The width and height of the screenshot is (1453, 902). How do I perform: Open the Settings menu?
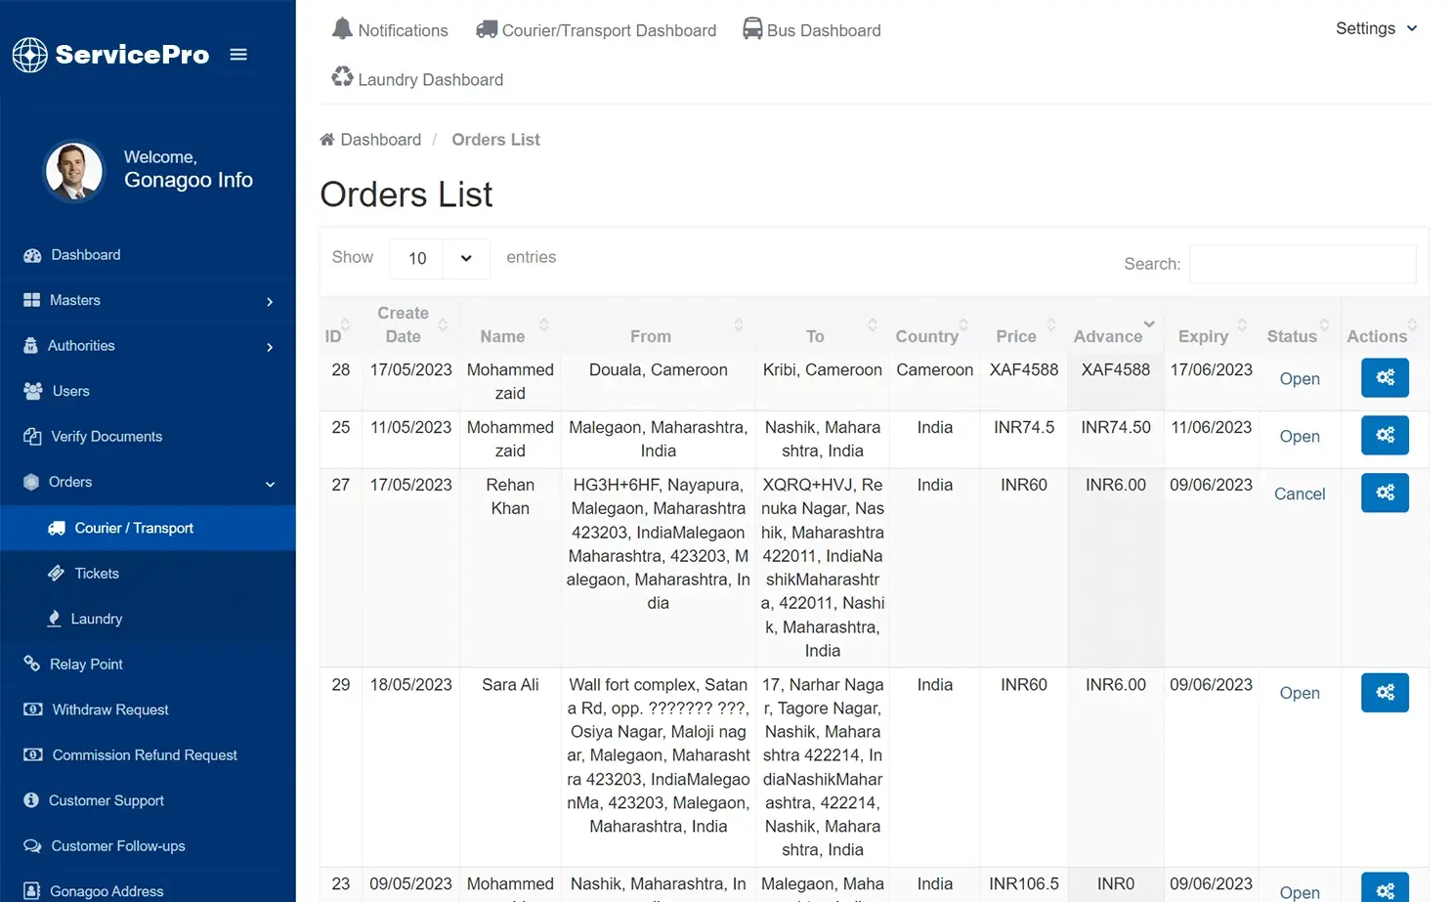1376,28
